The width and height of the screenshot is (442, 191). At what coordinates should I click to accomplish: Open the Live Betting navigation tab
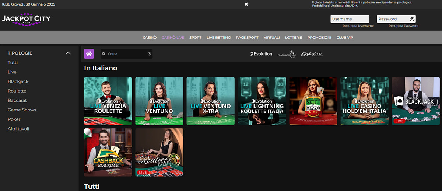[x=218, y=37]
